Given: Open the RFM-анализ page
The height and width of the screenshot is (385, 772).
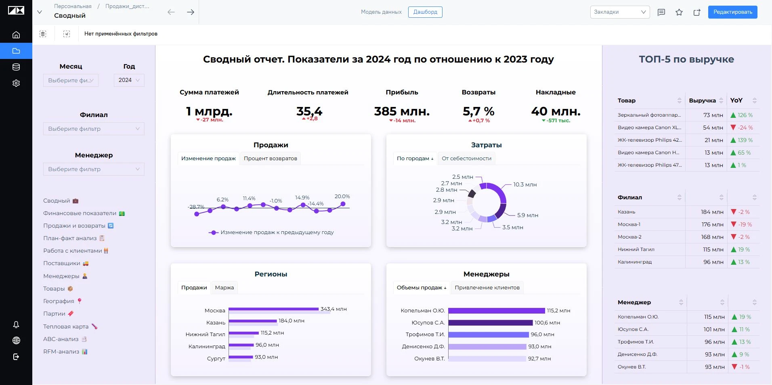Looking at the screenshot, I should point(65,352).
